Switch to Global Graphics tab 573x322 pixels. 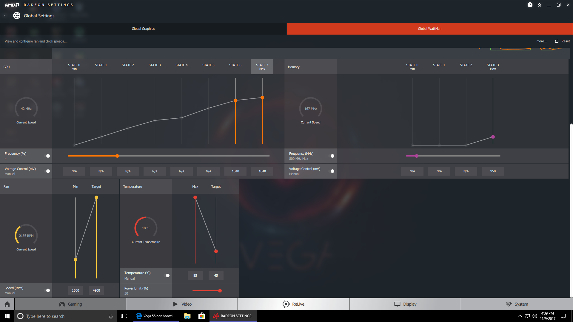[143, 29]
